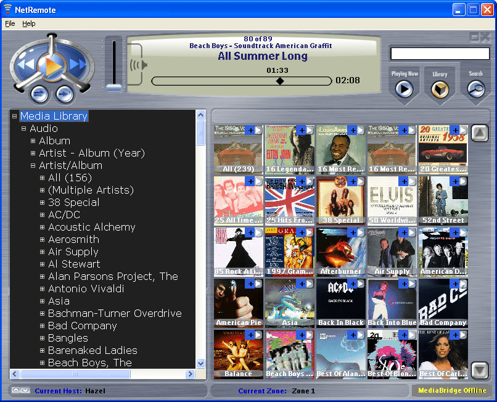Add the 16 Legenda... album via plus icon
Image resolution: width=497 pixels, height=402 pixels.
[302, 130]
